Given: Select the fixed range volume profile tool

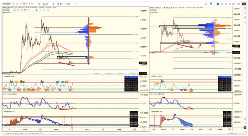Looking at the screenshot, I should 22,10.
